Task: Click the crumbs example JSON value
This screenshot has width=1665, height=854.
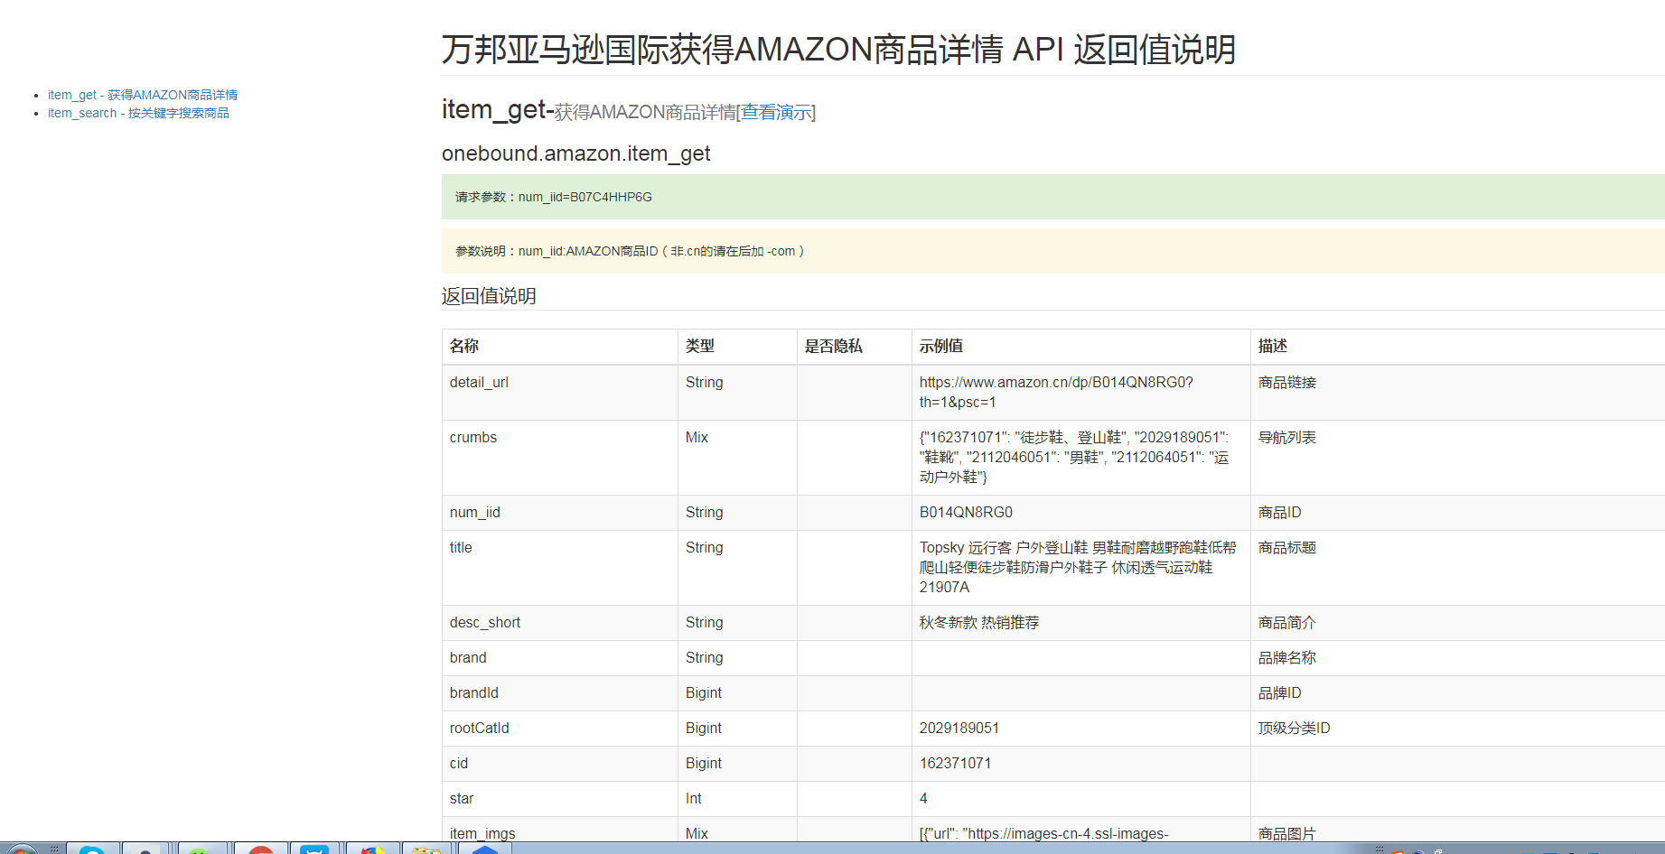Action: click(x=1074, y=457)
